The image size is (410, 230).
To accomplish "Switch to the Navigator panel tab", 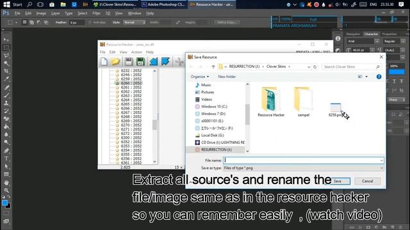I will (x=353, y=34).
